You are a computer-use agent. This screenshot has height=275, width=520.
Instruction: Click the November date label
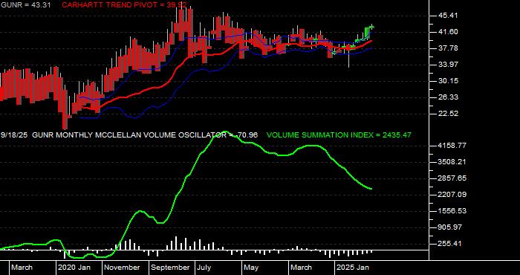(x=122, y=268)
